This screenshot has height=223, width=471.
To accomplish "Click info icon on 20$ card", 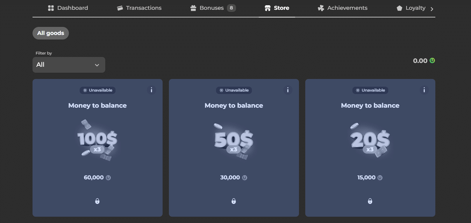I will click(424, 90).
